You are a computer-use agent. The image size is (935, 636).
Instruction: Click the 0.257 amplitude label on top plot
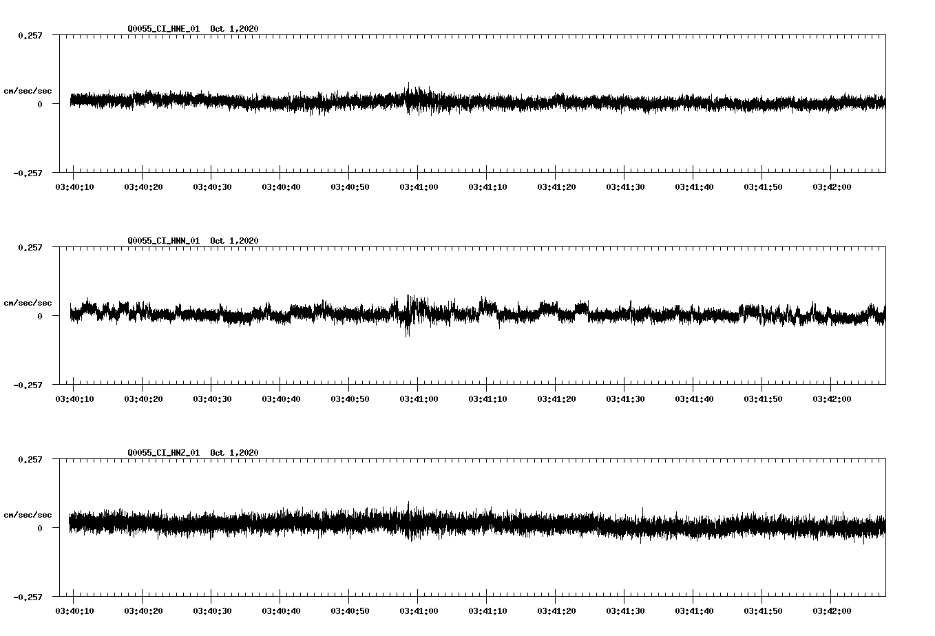(30, 36)
